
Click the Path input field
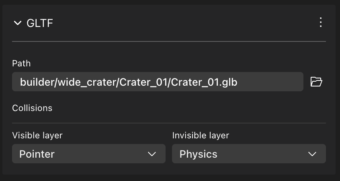pyautogui.click(x=158, y=82)
